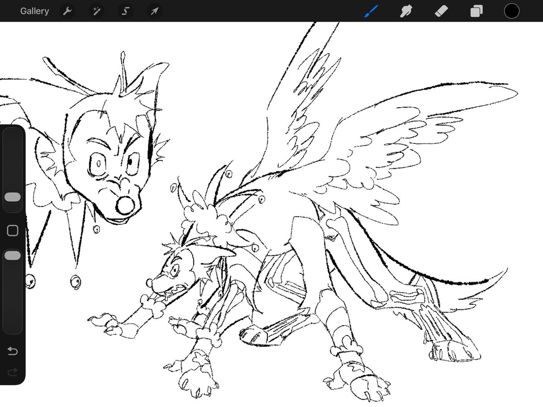Click the brush size slider handle
This screenshot has width=543, height=407.
(13, 197)
